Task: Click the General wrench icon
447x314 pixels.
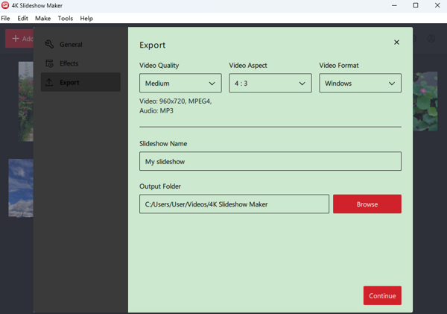Action: (x=50, y=45)
